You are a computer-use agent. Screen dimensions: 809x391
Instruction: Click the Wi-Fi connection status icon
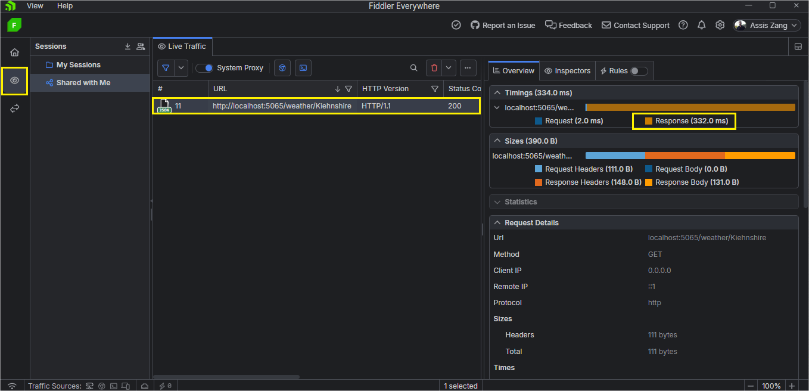point(12,386)
